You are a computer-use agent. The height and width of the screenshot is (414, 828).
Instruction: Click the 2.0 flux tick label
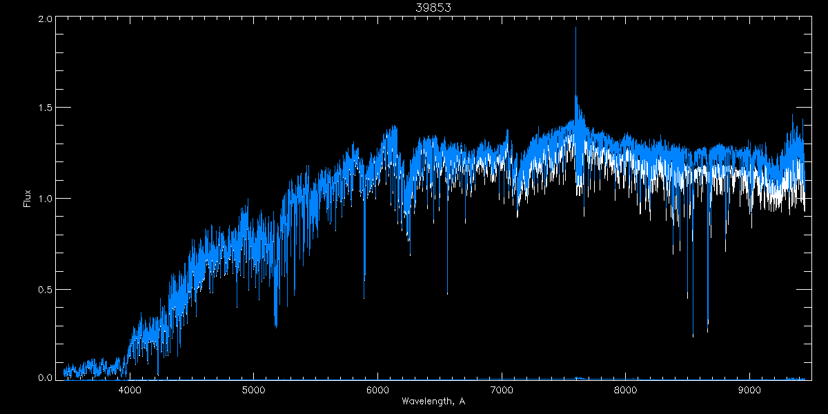point(46,19)
